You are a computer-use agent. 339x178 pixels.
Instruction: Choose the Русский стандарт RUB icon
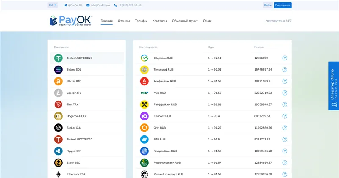(144, 174)
